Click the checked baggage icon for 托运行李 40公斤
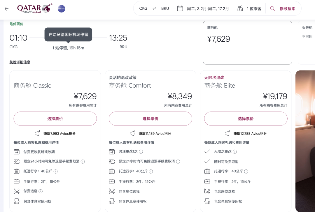This screenshot has width=315, height=212. click(17, 171)
